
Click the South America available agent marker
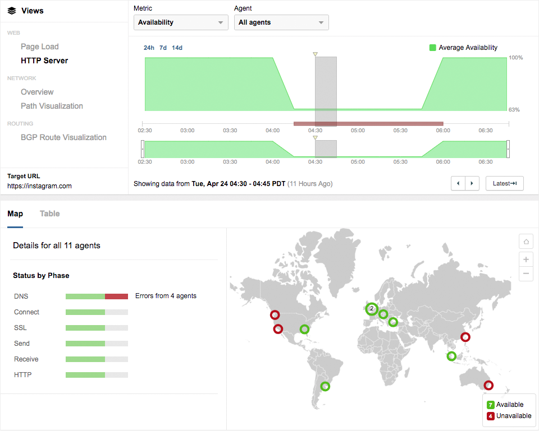coord(325,386)
